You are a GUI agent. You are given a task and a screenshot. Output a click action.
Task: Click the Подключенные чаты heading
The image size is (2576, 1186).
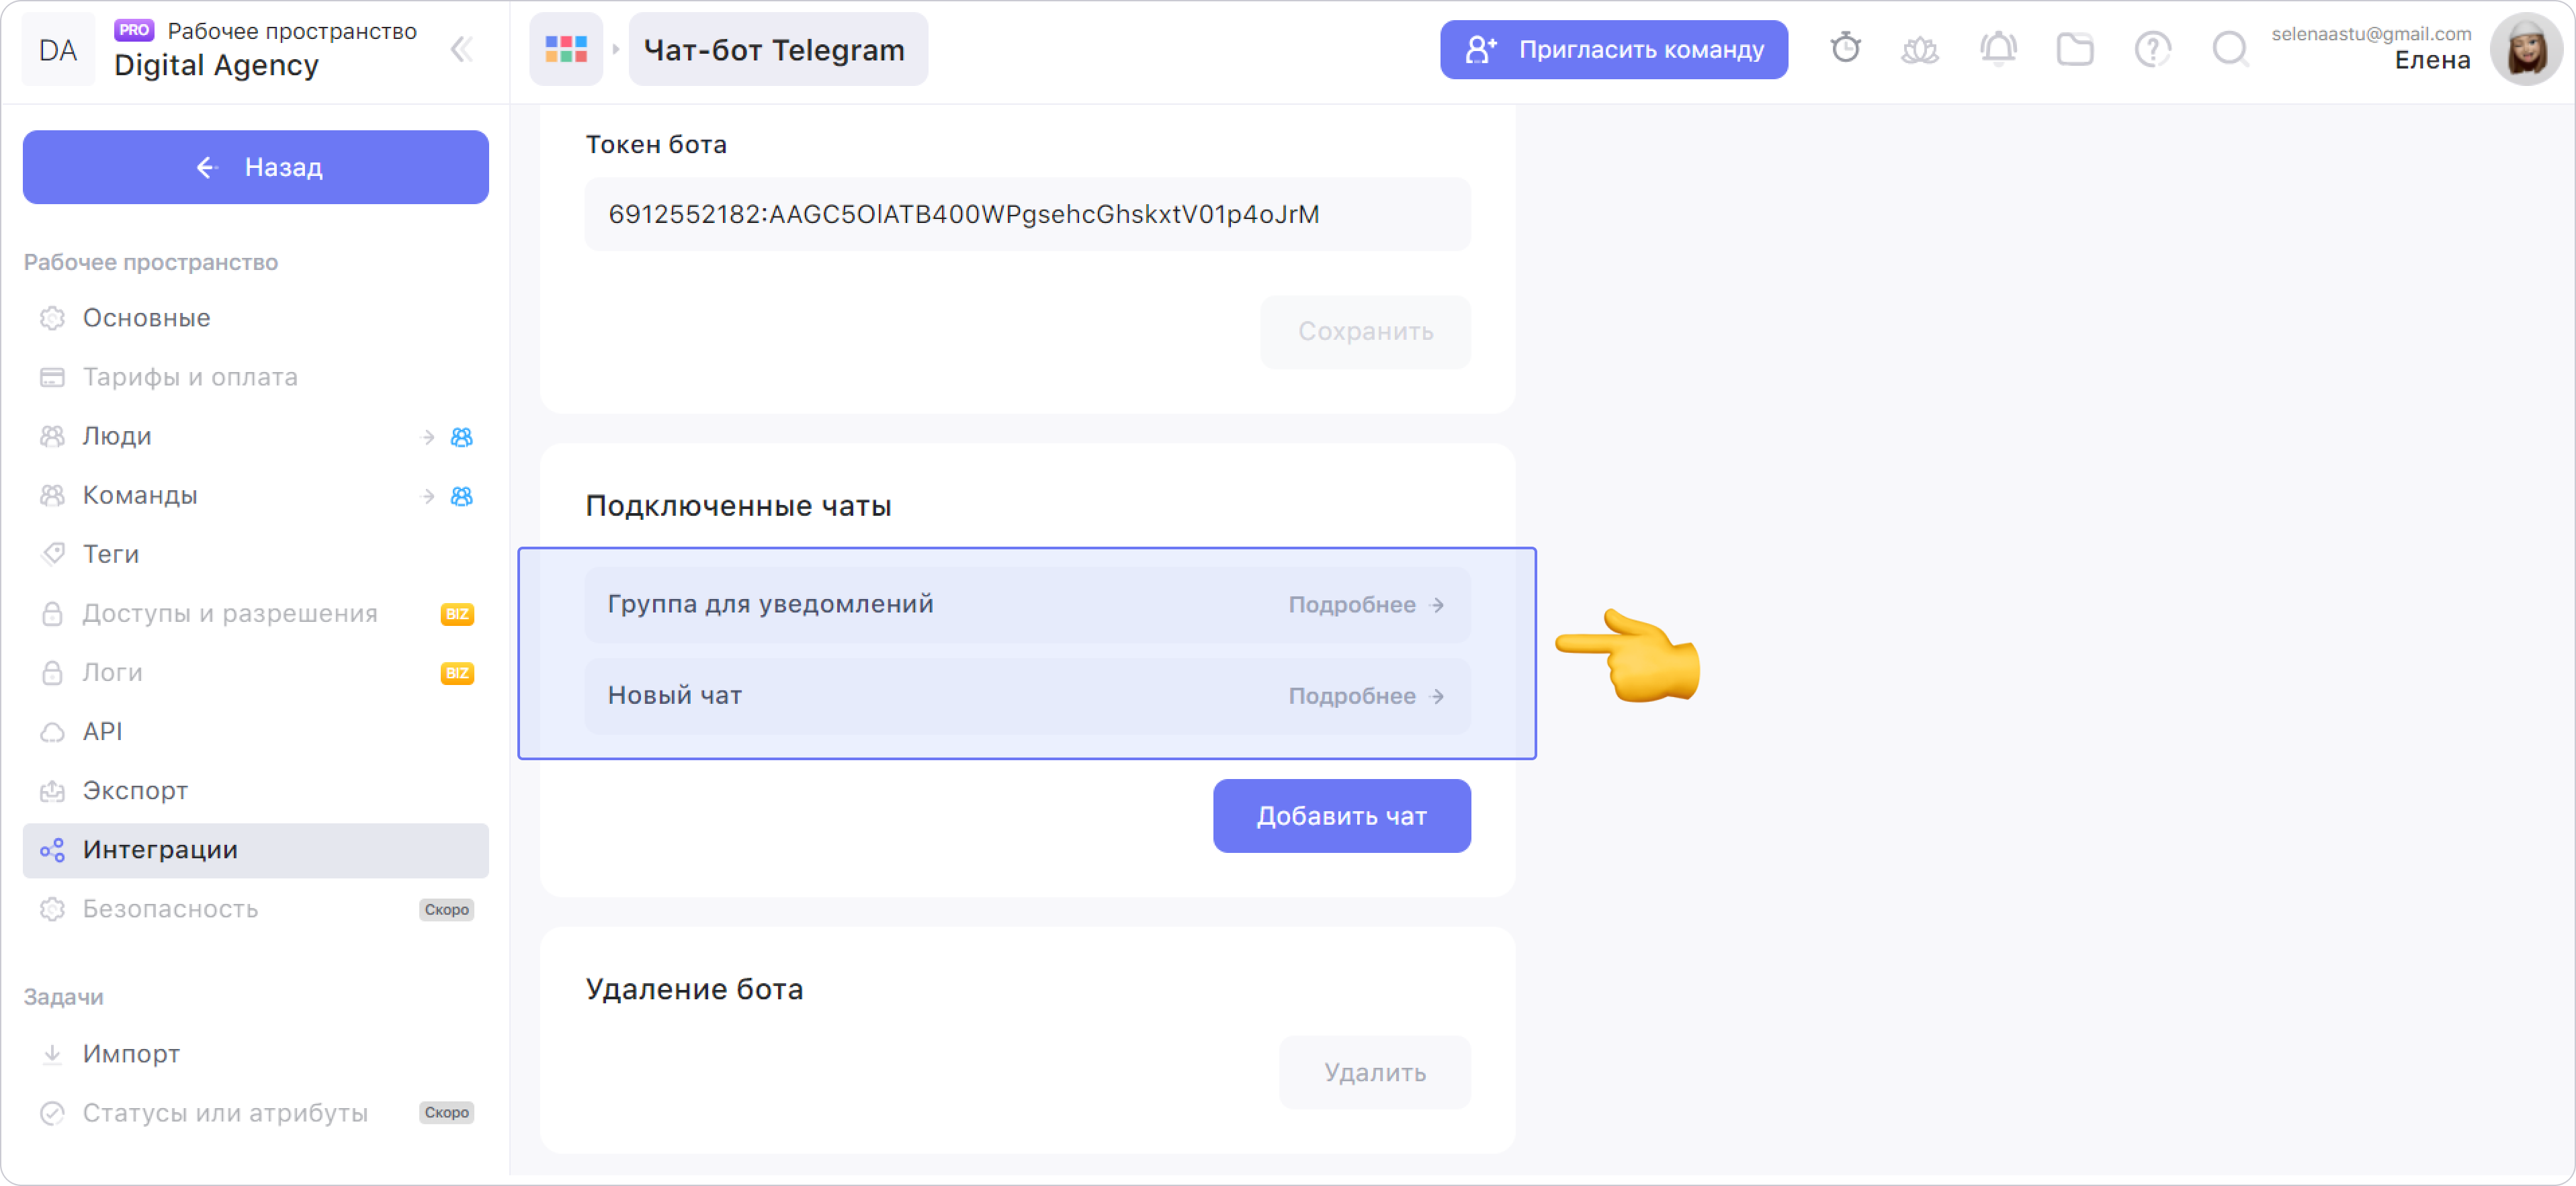(x=738, y=506)
